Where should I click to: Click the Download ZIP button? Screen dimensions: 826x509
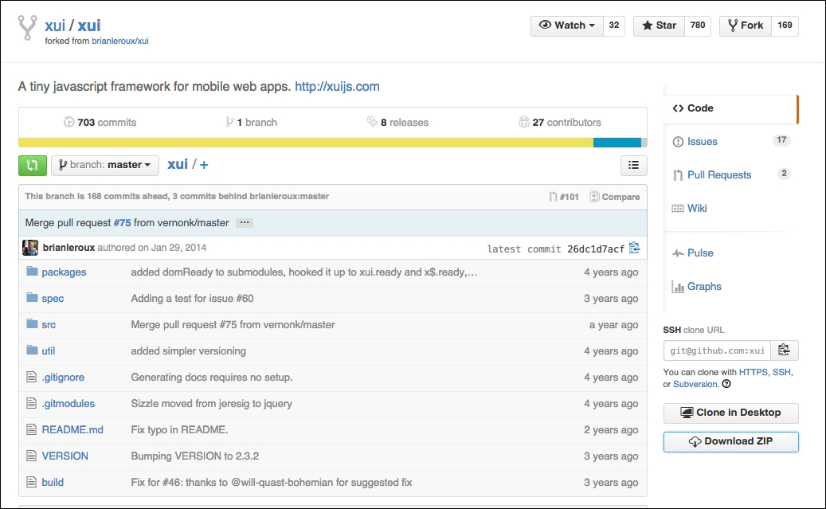point(730,441)
